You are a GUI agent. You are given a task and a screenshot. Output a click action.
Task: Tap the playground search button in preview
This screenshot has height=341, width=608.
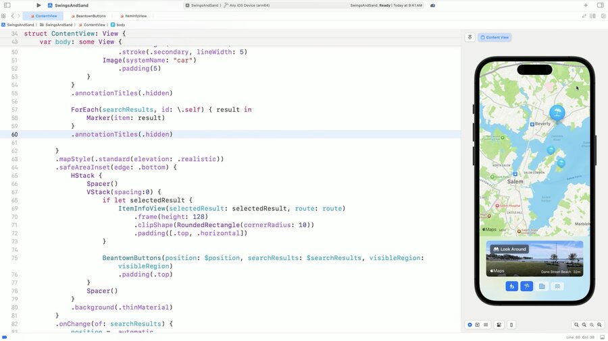click(x=512, y=286)
